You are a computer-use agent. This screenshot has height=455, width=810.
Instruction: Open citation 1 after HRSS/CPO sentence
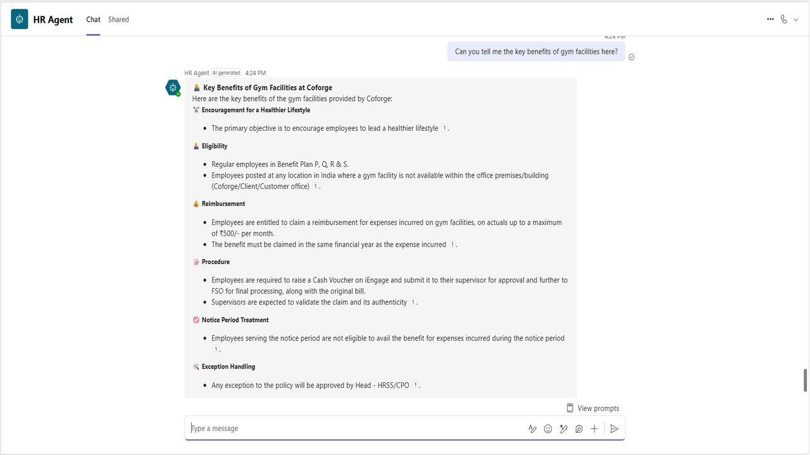(416, 385)
